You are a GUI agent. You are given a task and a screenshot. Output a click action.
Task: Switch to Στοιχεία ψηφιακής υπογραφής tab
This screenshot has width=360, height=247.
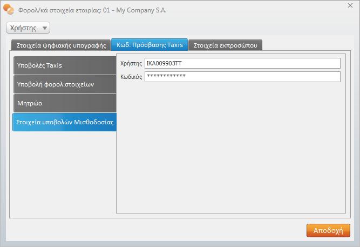tap(61, 45)
